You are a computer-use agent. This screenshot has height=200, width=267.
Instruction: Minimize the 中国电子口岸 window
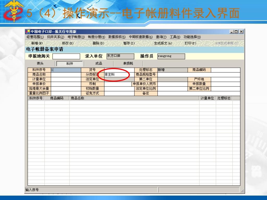coord(232,32)
